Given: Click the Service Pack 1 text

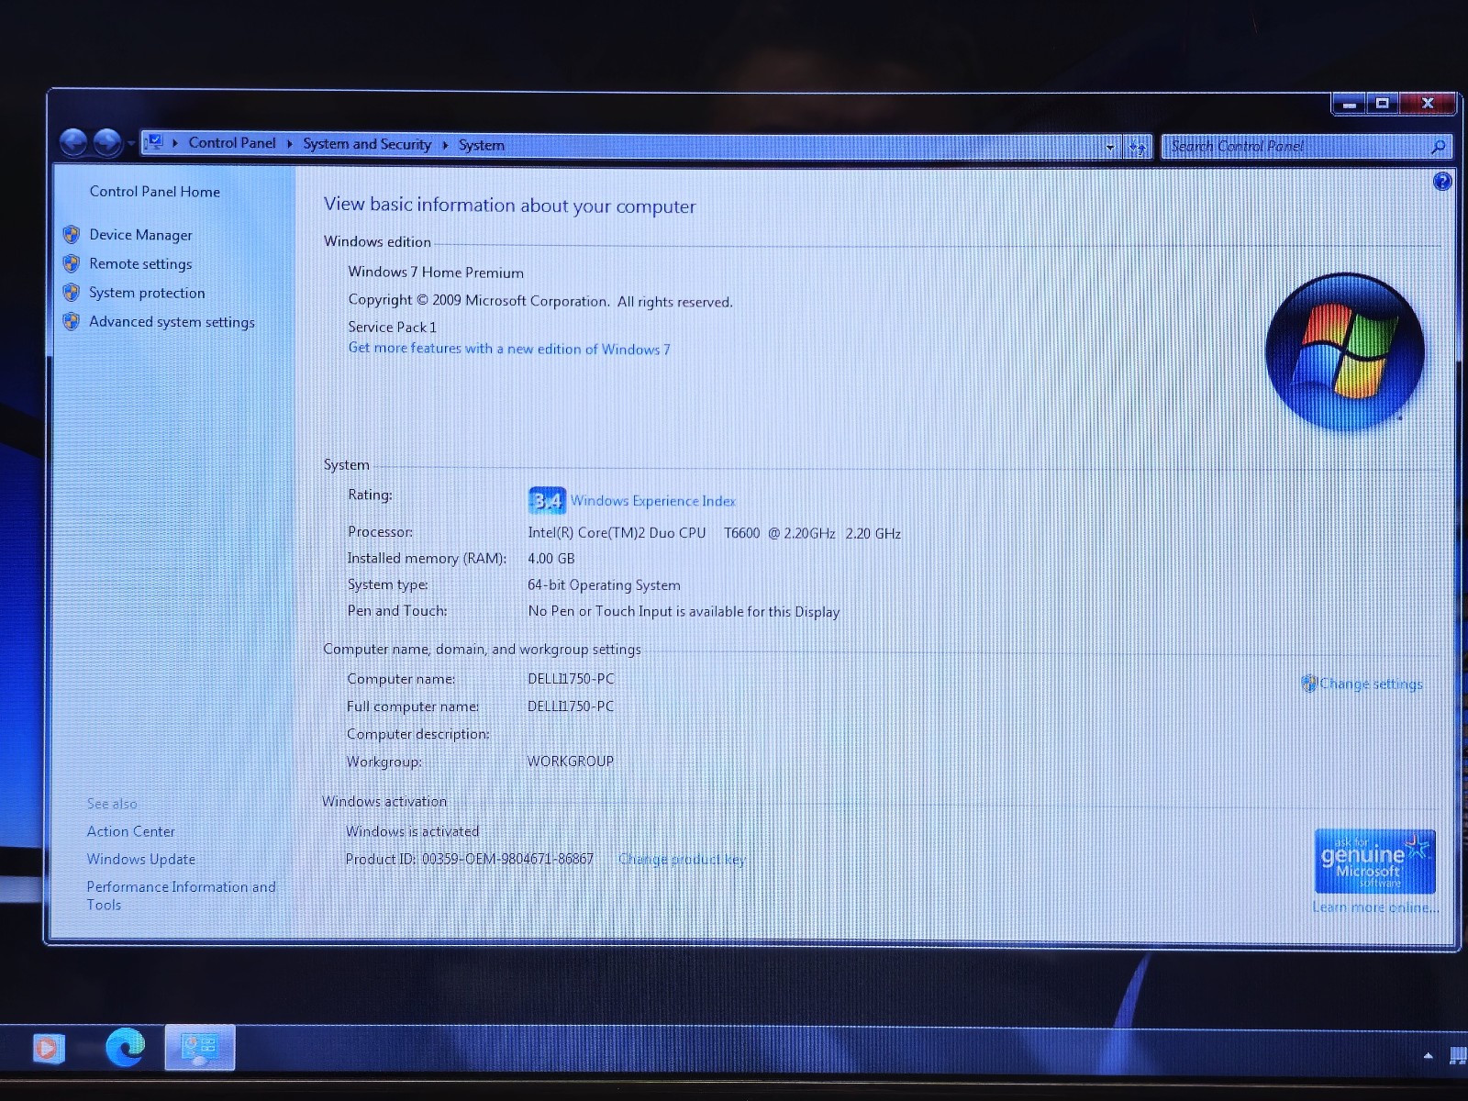Looking at the screenshot, I should tap(392, 328).
